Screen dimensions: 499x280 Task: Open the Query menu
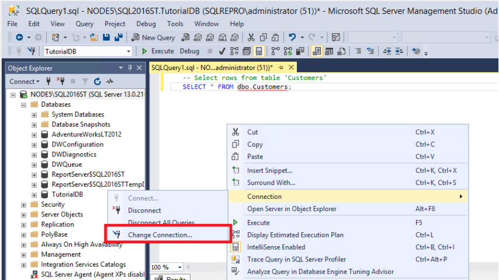point(84,24)
